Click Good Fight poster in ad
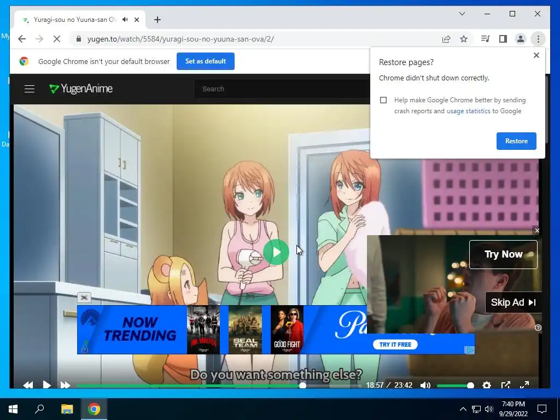The height and width of the screenshot is (420, 560). (x=287, y=330)
